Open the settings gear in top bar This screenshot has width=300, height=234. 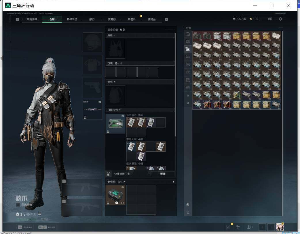(280, 19)
